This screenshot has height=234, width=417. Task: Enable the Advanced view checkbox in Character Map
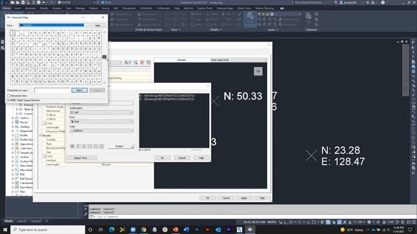[8, 96]
